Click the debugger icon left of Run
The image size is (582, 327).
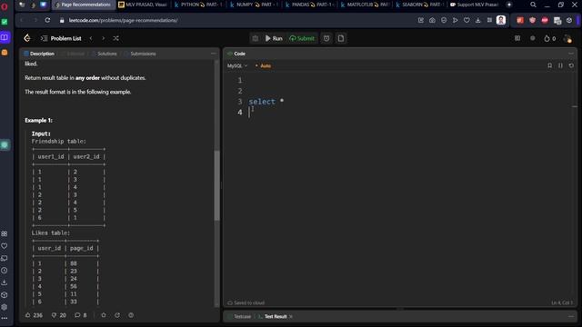pos(256,38)
